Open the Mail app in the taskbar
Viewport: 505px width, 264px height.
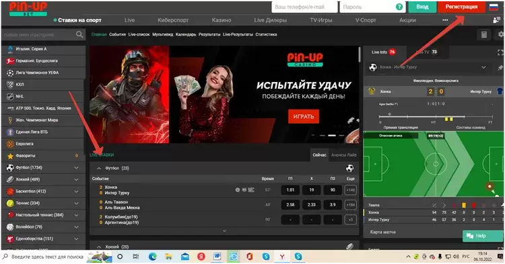tap(185, 257)
